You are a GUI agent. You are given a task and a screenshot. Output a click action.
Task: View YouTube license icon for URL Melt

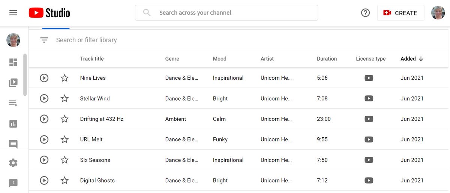[369, 139]
